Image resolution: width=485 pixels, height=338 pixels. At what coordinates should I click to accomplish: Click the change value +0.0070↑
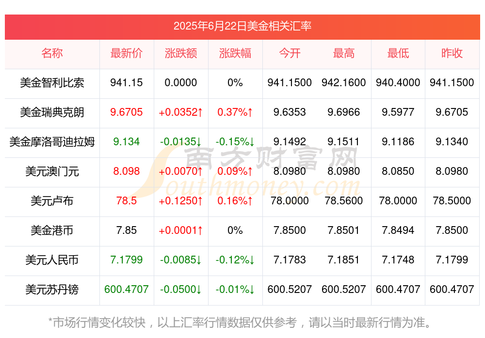coord(180,171)
